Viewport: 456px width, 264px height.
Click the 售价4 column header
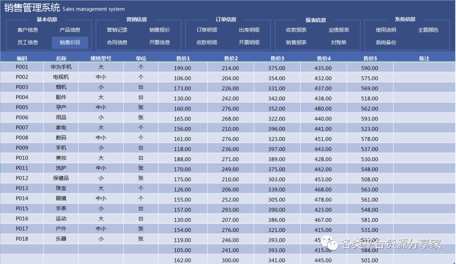click(324, 58)
